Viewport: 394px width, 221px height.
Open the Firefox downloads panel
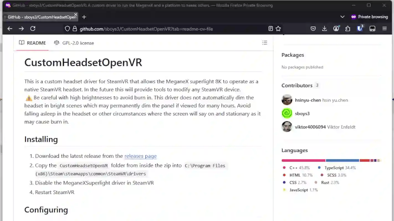tap(324, 29)
